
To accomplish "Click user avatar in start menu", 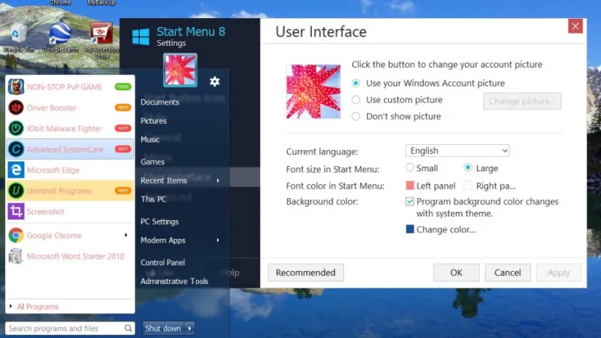I will 180,70.
